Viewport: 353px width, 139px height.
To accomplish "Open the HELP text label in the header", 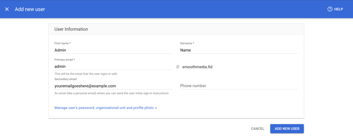I will 339,9.
